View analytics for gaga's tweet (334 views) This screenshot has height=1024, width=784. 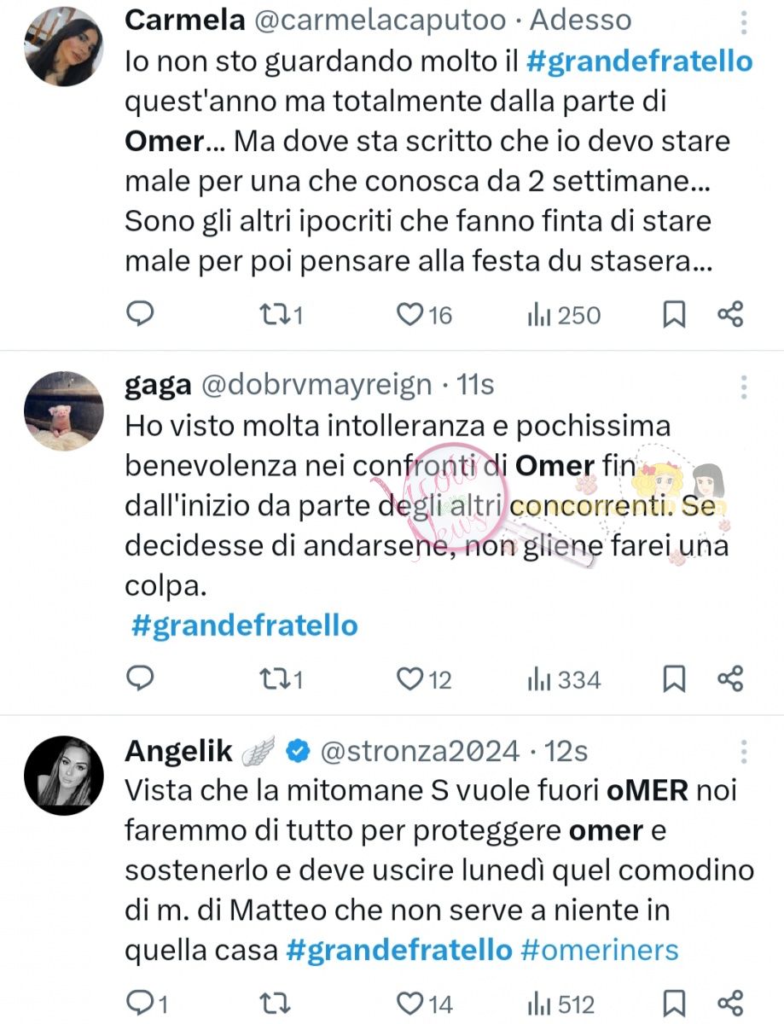tap(564, 678)
